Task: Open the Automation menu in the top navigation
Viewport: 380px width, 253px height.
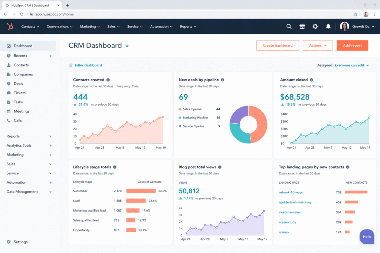Action: click(161, 27)
